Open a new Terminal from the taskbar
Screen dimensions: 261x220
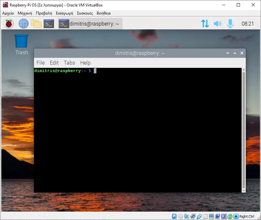[x=49, y=23]
